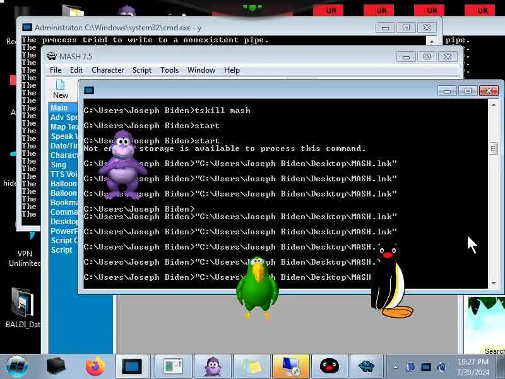The height and width of the screenshot is (379, 505).
Task: Open the black box taskbar icon
Action: click(56, 366)
